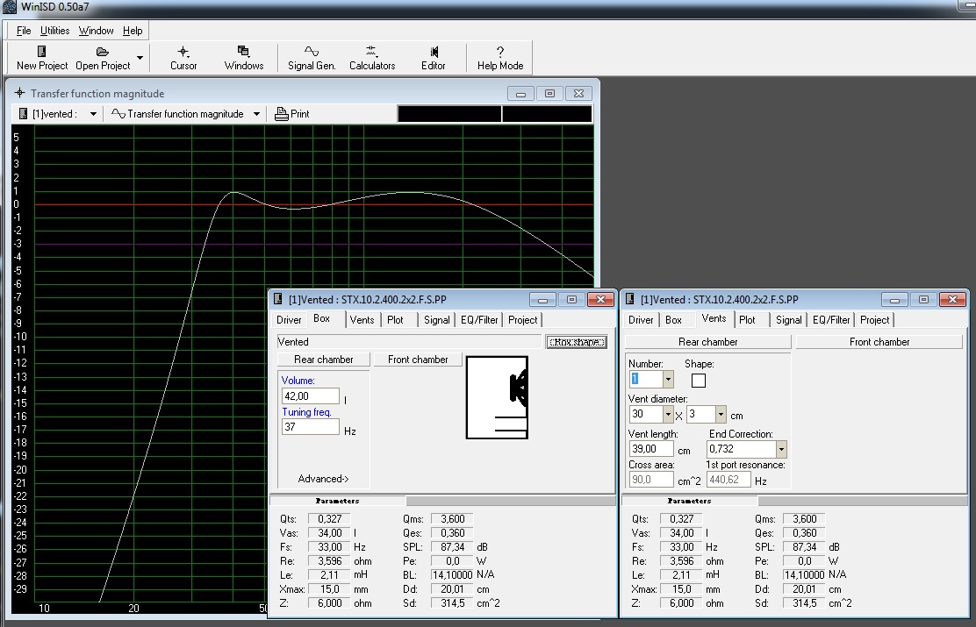Click the vent Shape square toggle
This screenshot has width=976, height=627.
(x=699, y=381)
